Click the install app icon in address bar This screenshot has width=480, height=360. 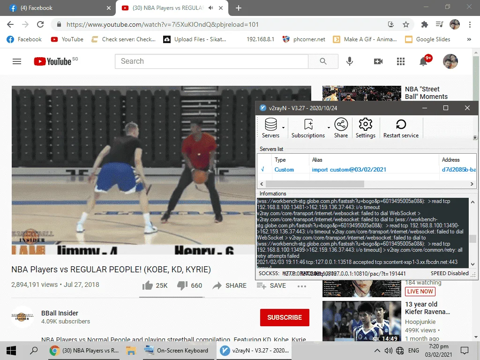(x=391, y=24)
